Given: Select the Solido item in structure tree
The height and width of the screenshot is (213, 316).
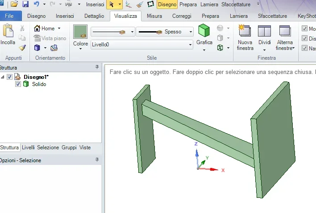Looking at the screenshot, I should [38, 84].
